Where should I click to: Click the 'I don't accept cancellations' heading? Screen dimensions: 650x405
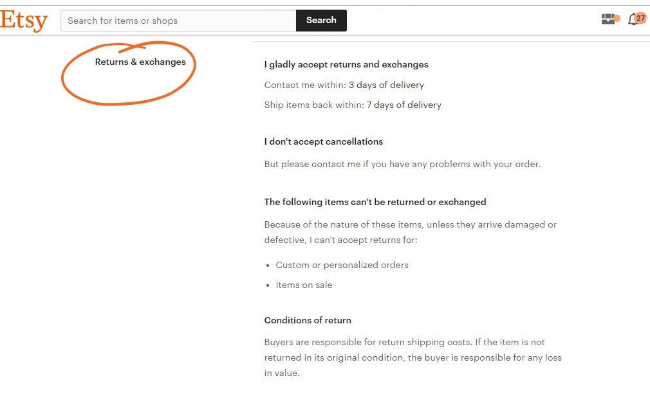point(323,141)
